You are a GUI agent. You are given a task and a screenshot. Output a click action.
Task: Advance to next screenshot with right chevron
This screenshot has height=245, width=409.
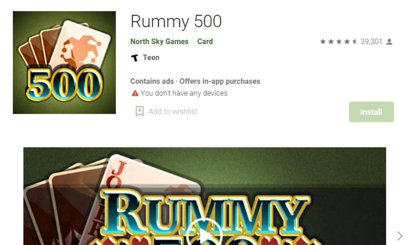tap(400, 236)
